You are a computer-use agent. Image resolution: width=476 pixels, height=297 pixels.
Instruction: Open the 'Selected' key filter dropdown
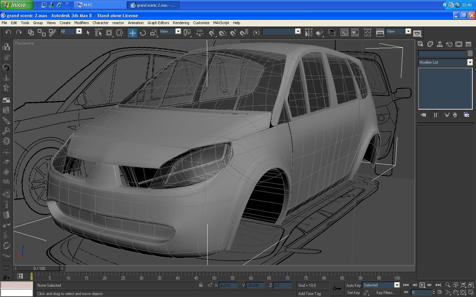397,285
